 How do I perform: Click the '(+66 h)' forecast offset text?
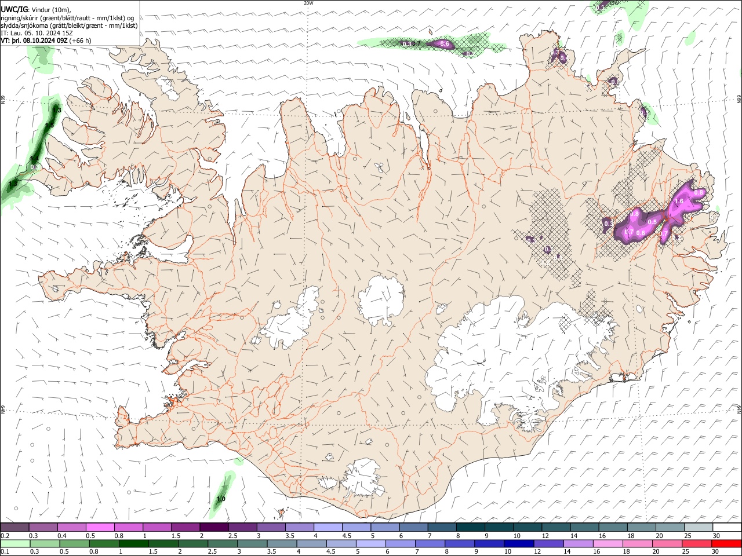[x=80, y=41]
